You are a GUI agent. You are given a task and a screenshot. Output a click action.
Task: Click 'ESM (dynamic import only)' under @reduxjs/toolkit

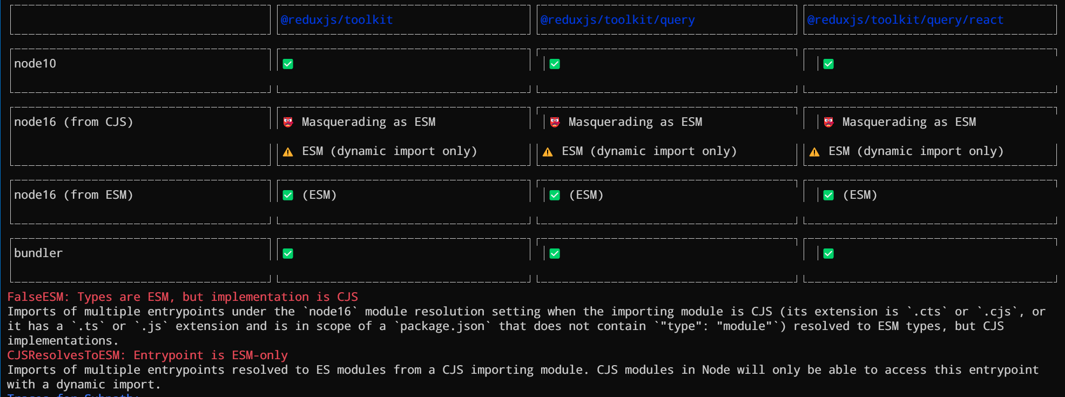pos(389,151)
